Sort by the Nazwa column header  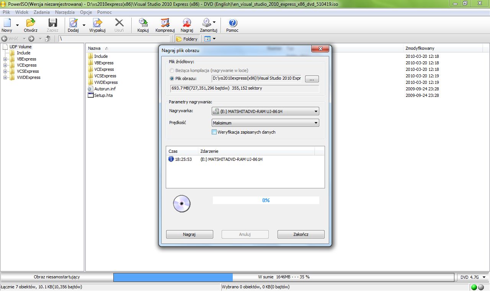(x=94, y=48)
